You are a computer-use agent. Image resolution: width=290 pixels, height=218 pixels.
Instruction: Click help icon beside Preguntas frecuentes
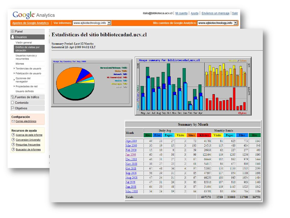[13, 144]
